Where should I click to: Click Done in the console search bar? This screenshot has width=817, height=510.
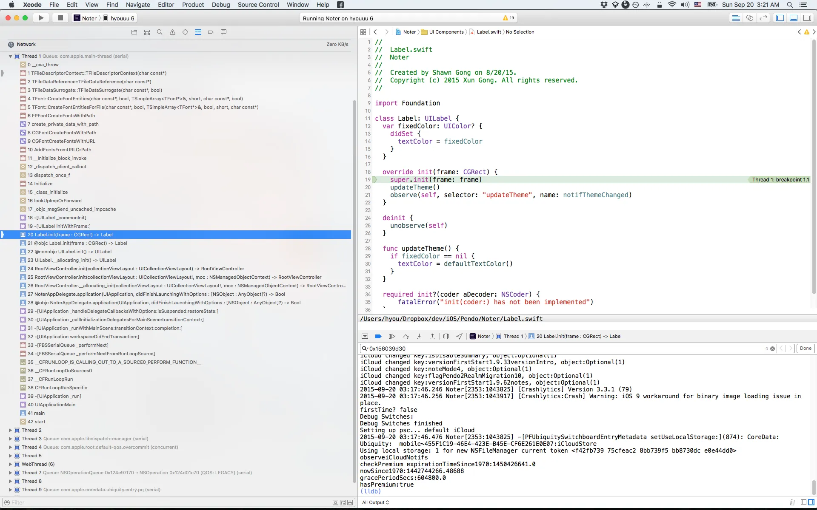coord(805,348)
